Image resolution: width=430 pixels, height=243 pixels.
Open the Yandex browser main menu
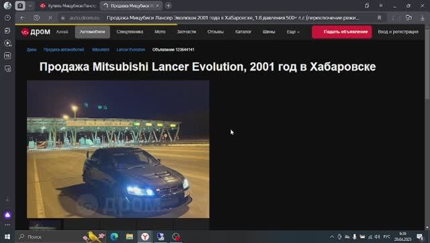tap(381, 6)
